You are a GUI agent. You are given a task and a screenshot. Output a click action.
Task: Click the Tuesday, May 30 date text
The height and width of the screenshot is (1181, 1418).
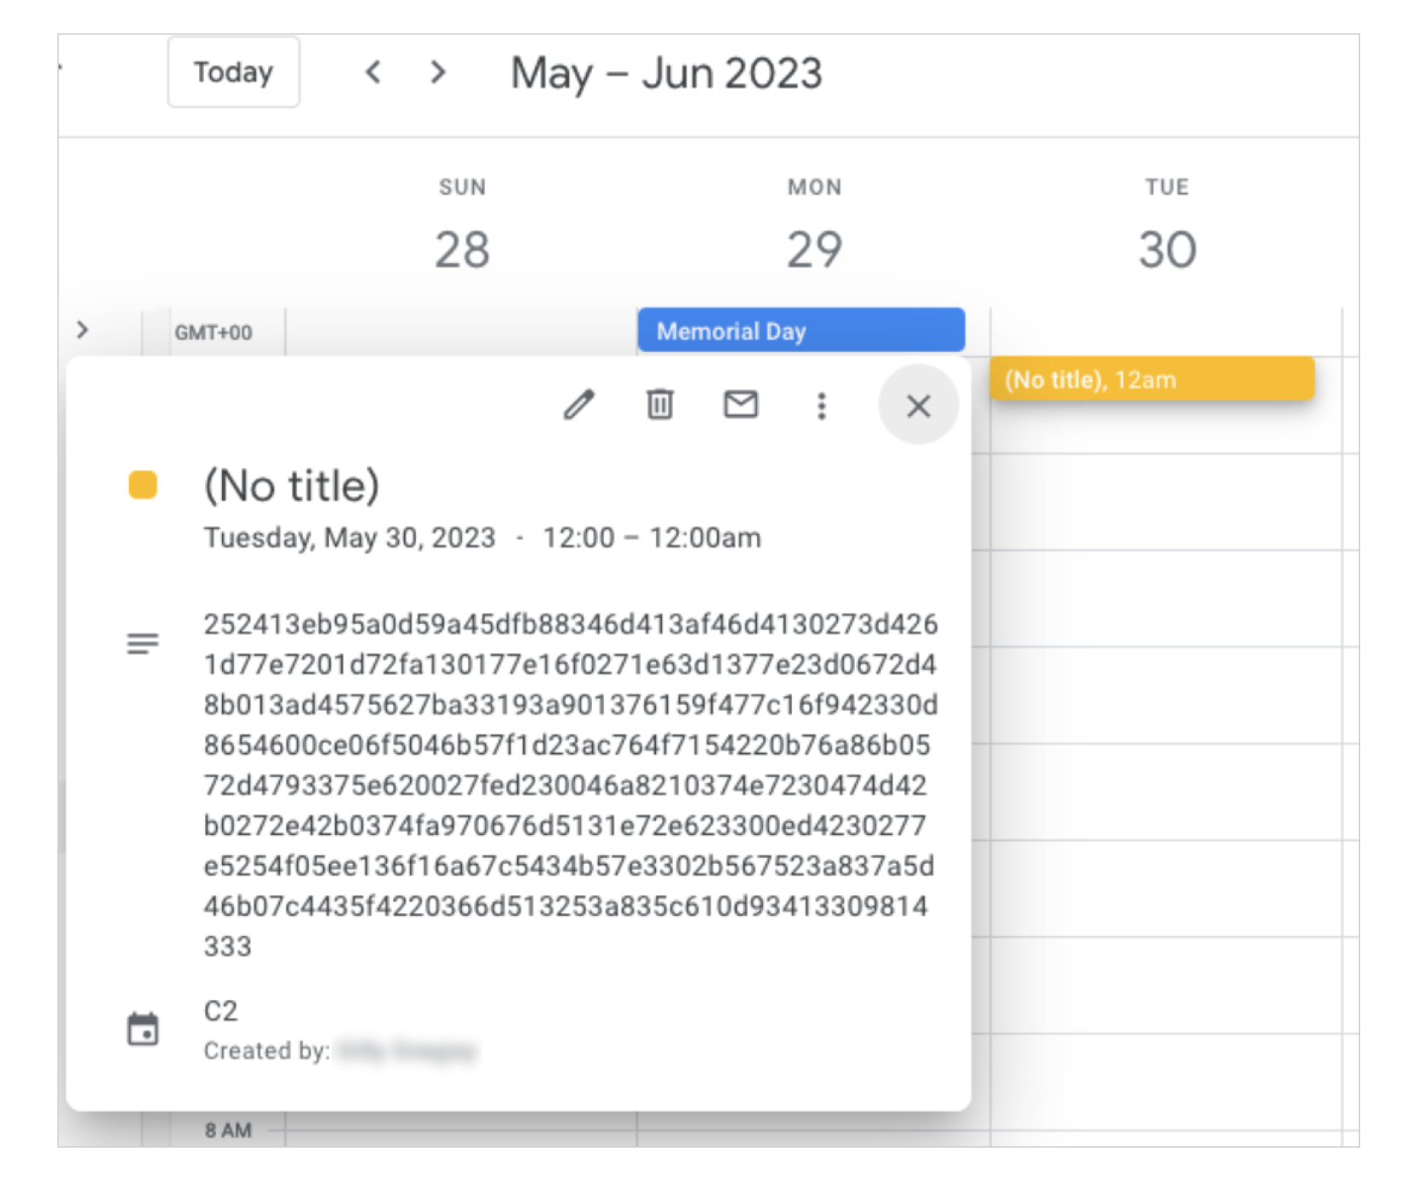coord(349,537)
